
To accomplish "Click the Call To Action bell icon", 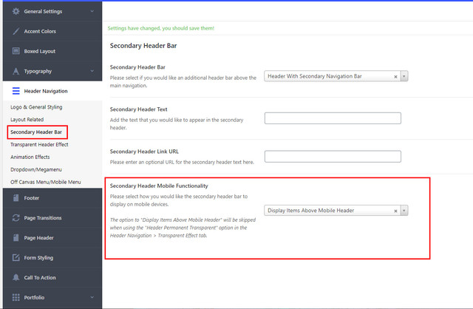I will coord(16,277).
